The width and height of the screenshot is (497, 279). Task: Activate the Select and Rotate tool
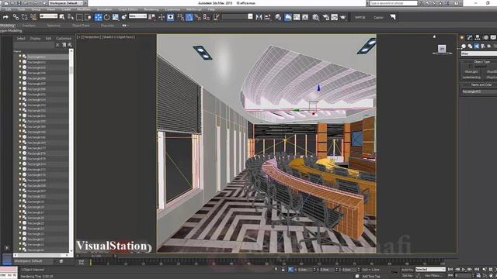coord(107,17)
